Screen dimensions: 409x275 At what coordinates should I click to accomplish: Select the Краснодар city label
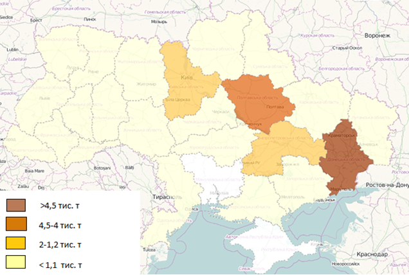coord(373,254)
